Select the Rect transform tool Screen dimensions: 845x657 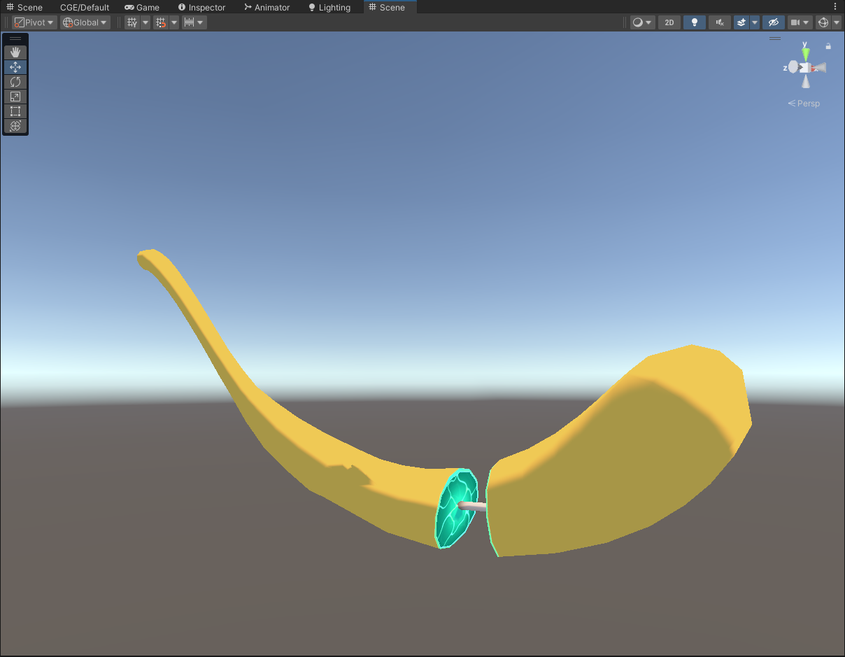click(15, 111)
